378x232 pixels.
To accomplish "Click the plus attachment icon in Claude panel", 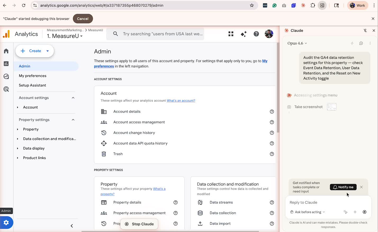I will pyautogui.click(x=355, y=212).
